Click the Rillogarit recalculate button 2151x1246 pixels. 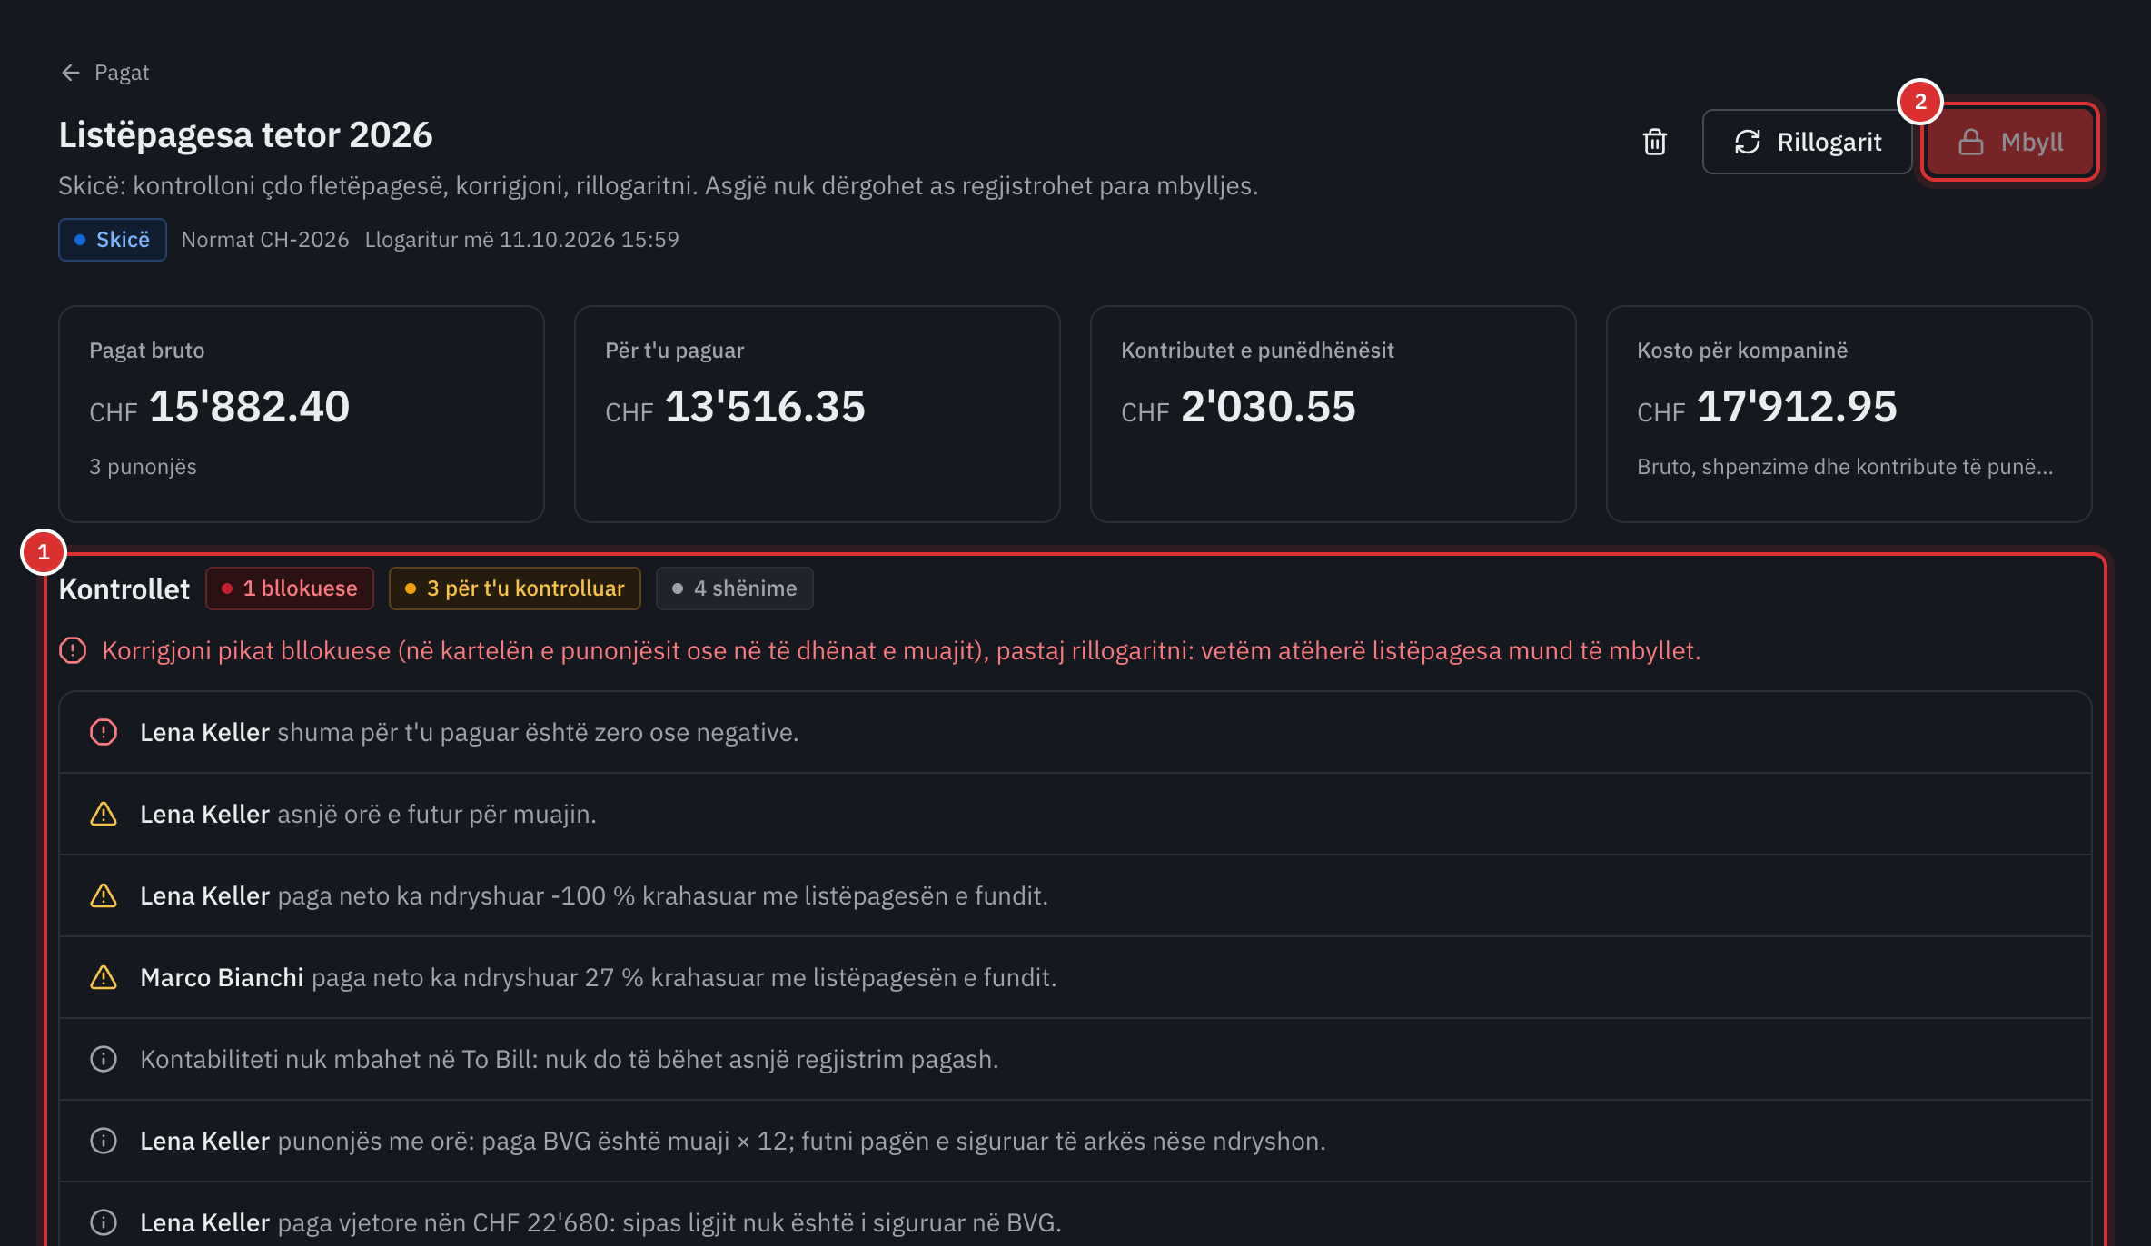[x=1807, y=142]
